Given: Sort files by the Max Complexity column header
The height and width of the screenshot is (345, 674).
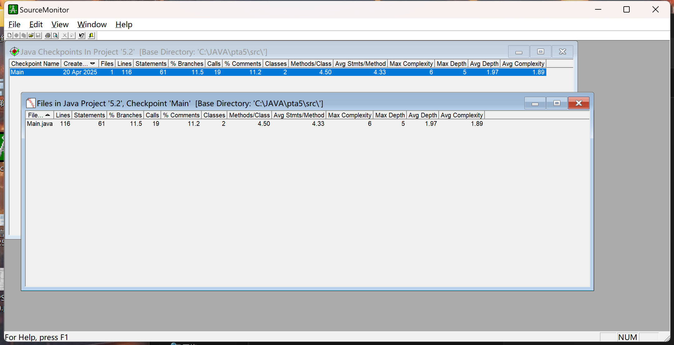Looking at the screenshot, I should (349, 115).
